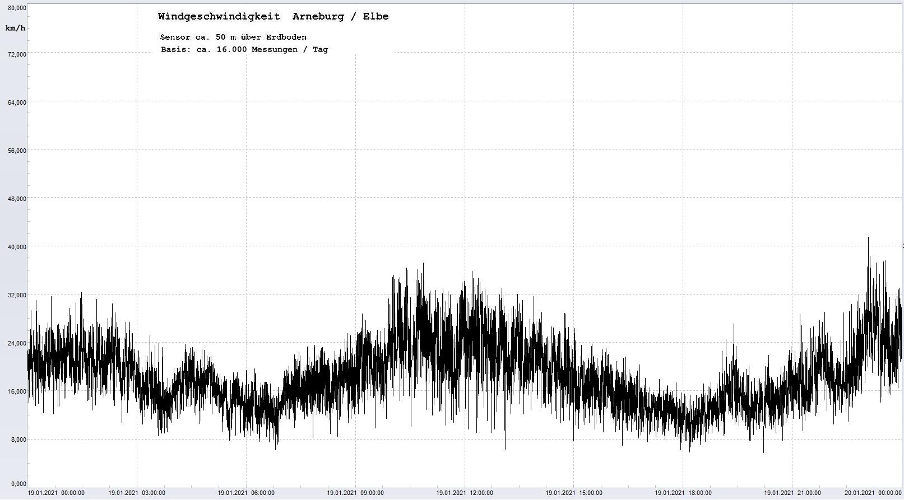Select the 'Sensor ca. 50 m über Erdboden' text
Screen dimensions: 904x500
point(233,38)
